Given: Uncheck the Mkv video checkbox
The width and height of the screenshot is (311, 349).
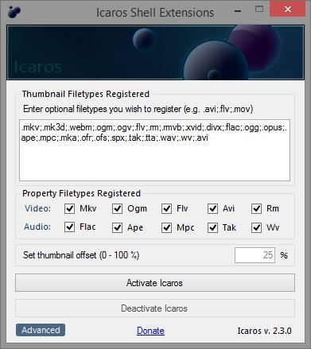Looking at the screenshot, I should pos(69,209).
